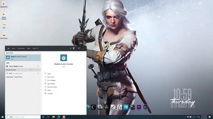Click Uninstall in the preview pane
Viewport: 213px width, 119px height.
[x=50, y=94]
